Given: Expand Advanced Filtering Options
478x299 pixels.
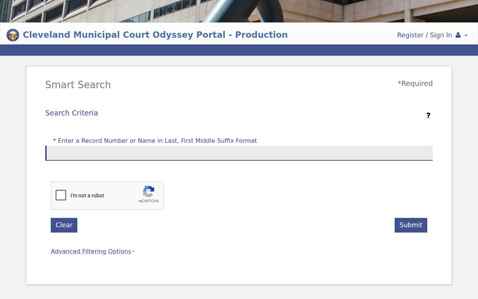Looking at the screenshot, I should pos(93,251).
